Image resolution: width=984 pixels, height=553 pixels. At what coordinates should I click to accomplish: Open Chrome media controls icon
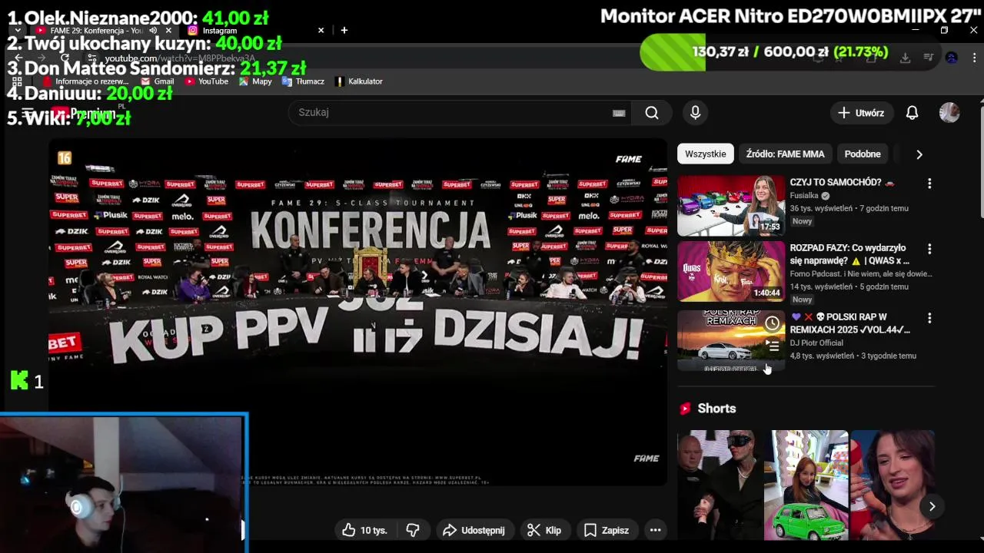tap(928, 58)
